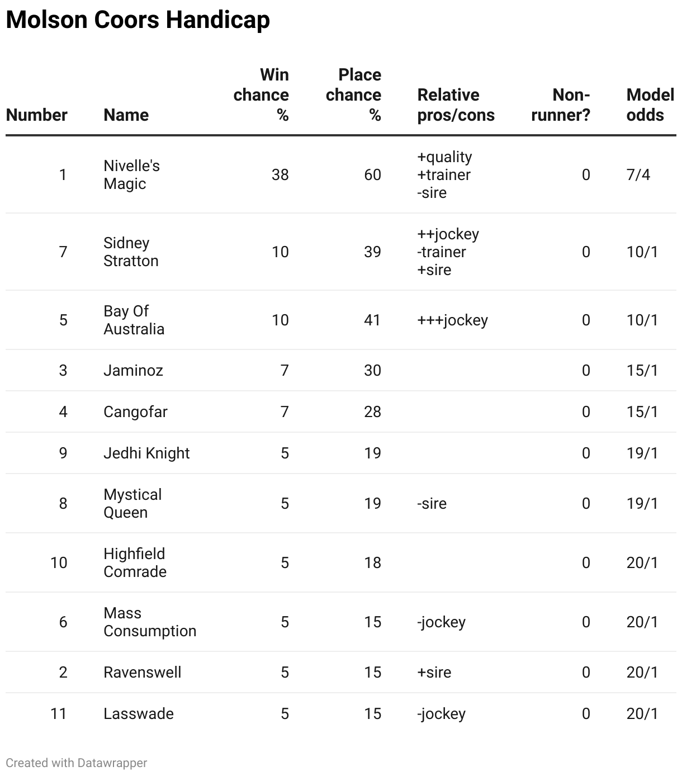Select the +++jockey pros/cons cell
Screen dimensions: 682x776
tap(452, 320)
